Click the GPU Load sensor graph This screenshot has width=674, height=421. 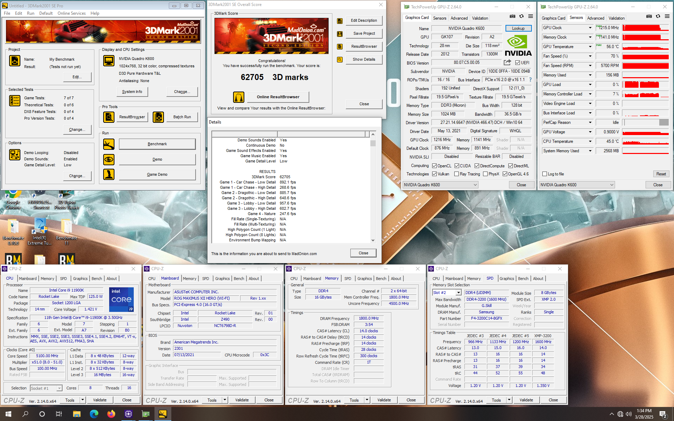coord(646,85)
